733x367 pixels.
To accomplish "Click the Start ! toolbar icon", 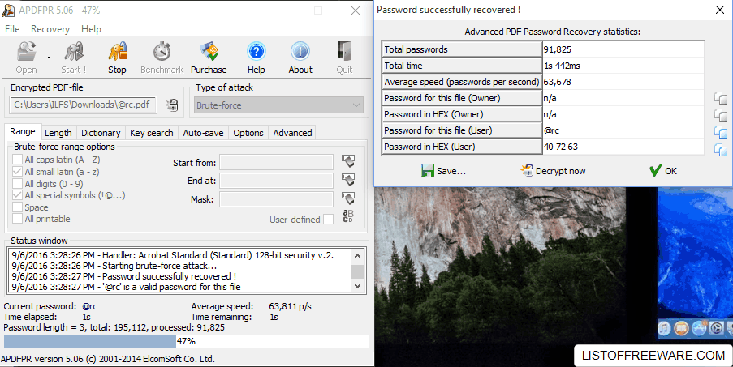I will (x=73, y=52).
